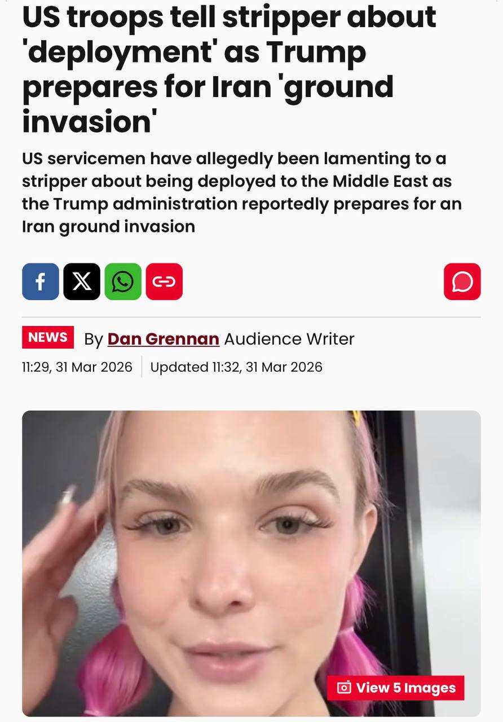Open the View 5 Images gallery
This screenshot has height=722, width=503.
click(x=396, y=688)
